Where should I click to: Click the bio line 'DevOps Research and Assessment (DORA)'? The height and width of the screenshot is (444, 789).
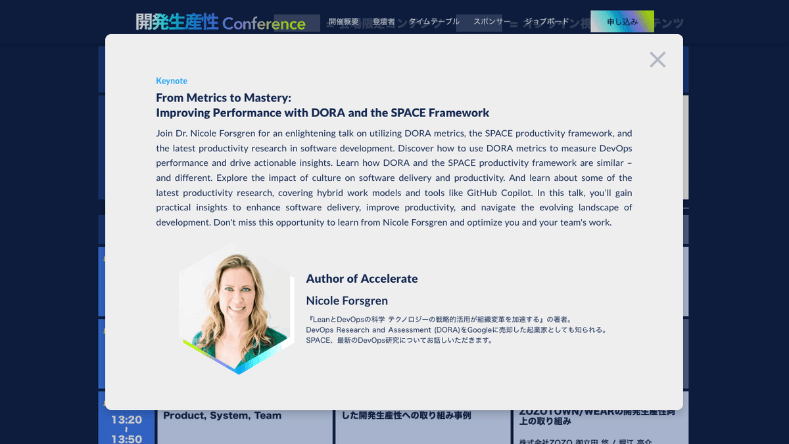point(456,330)
